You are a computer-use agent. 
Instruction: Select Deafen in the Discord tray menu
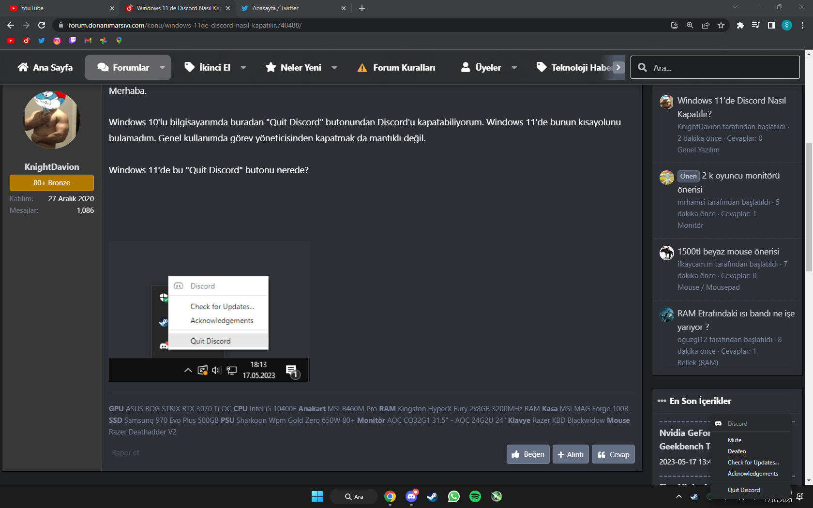click(x=750, y=451)
